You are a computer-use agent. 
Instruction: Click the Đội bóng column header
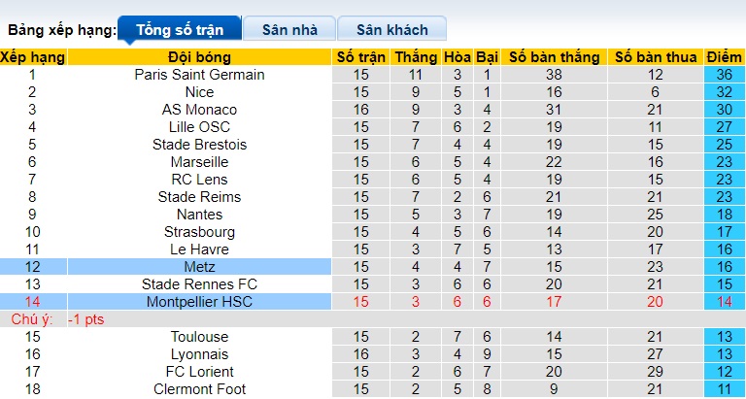(x=199, y=57)
